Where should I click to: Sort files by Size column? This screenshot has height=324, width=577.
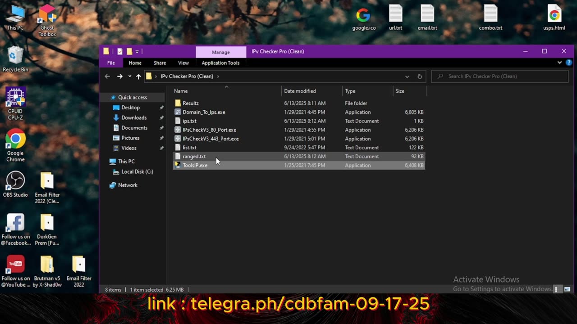click(409, 91)
